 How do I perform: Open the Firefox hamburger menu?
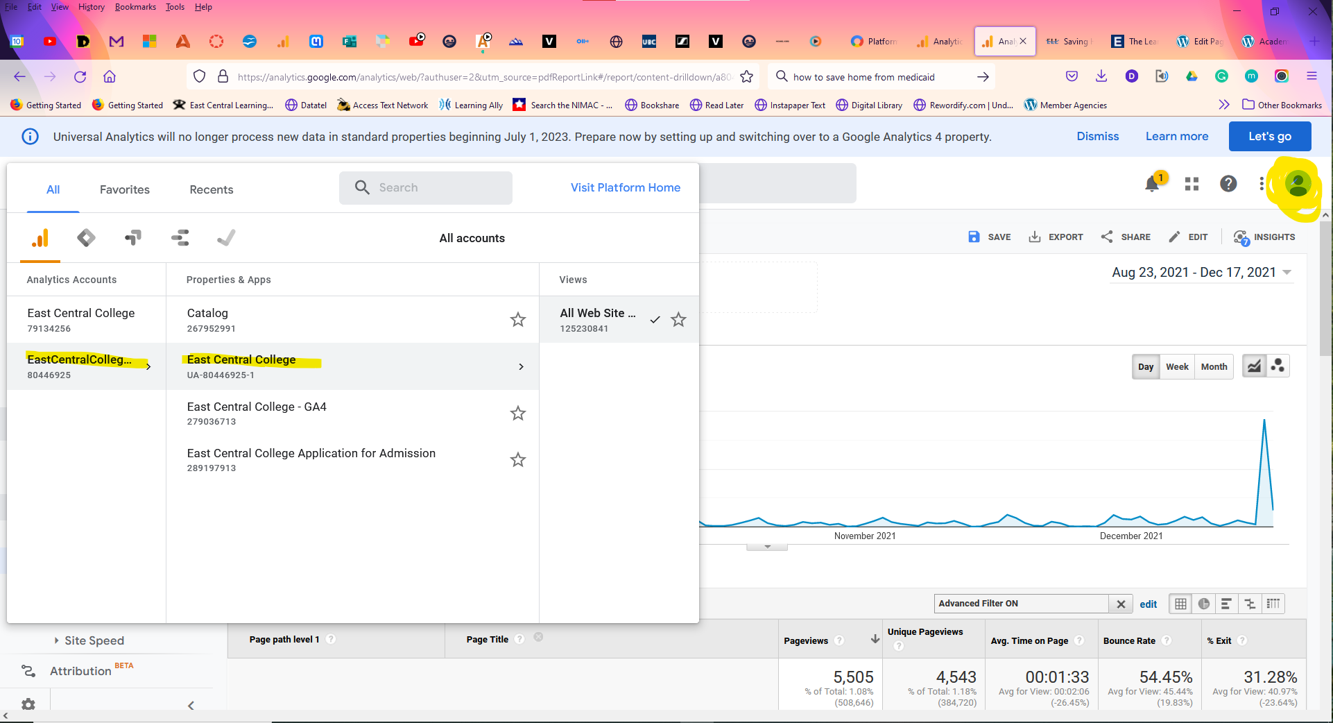click(1311, 76)
